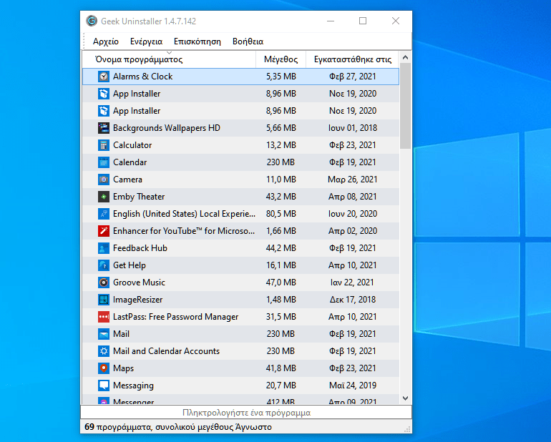Click the Maps app icon
This screenshot has width=551, height=442.
tap(103, 368)
